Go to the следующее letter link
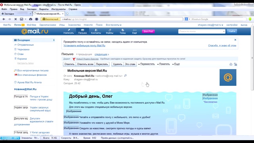Image resolution: width=254 pixels, height=143 pixels. 101,54
